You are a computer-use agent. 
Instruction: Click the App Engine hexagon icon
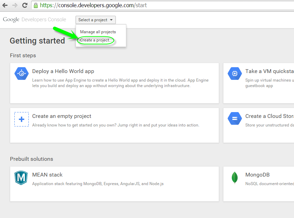click(21, 73)
